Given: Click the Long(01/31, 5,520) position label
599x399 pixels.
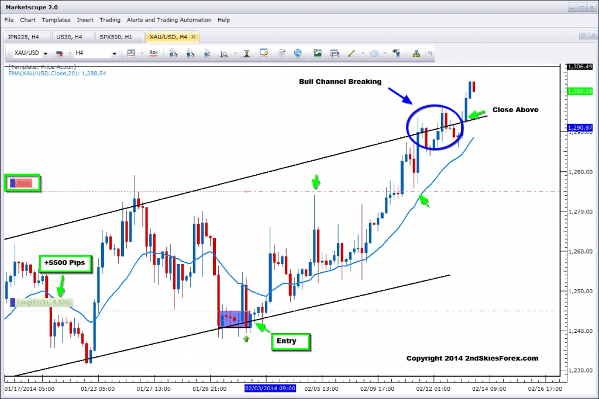Looking at the screenshot, I should [40, 303].
